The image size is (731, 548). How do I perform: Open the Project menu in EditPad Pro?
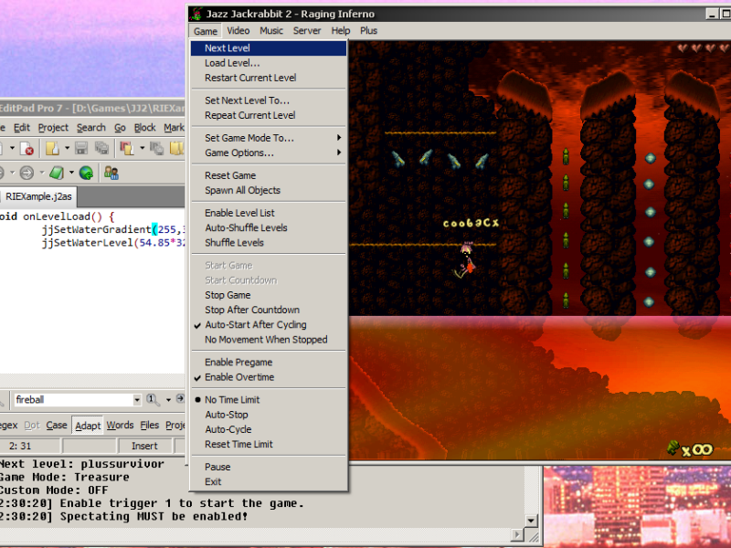pos(53,128)
